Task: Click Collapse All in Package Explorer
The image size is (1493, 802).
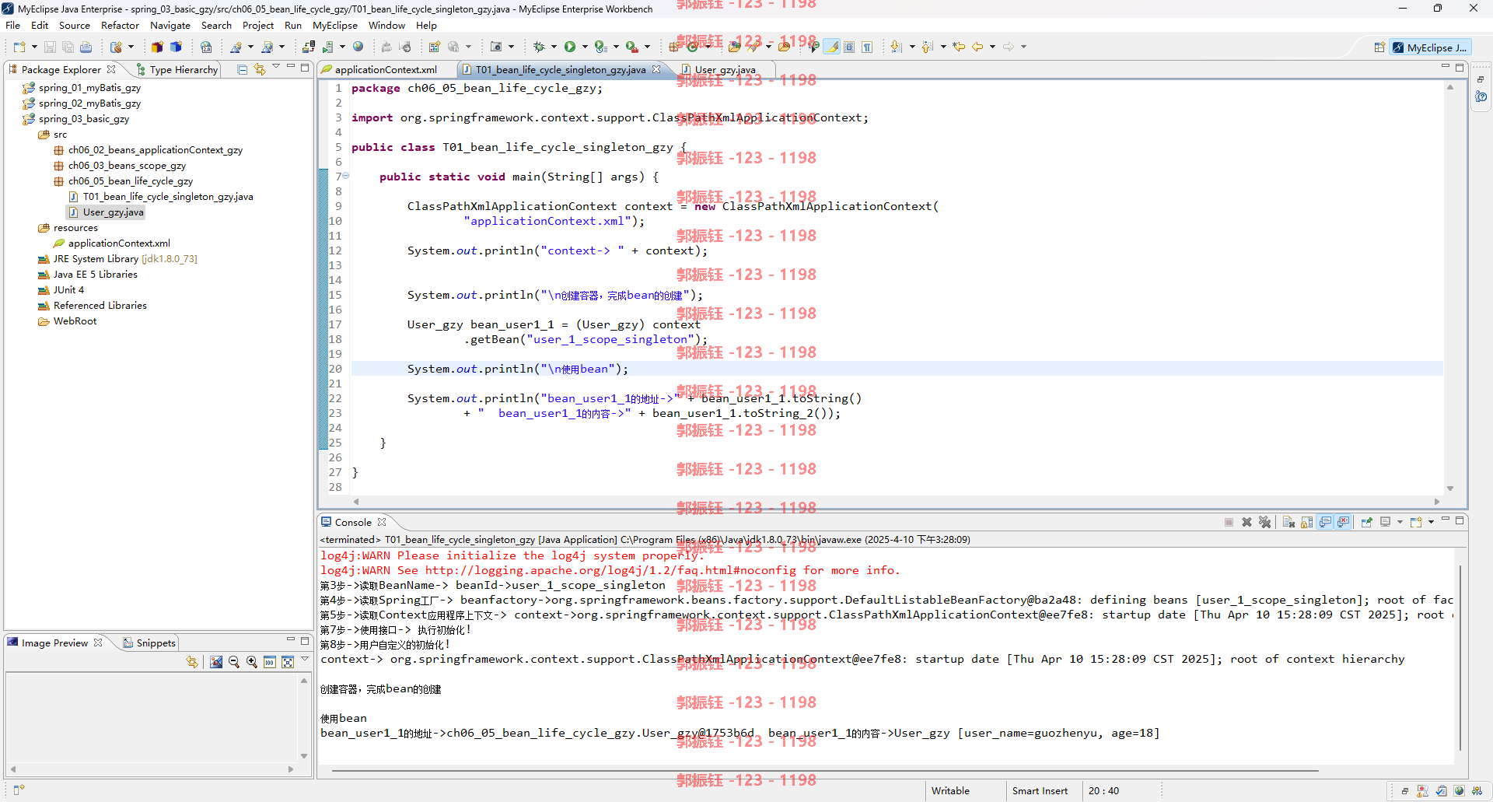Action: tap(243, 69)
